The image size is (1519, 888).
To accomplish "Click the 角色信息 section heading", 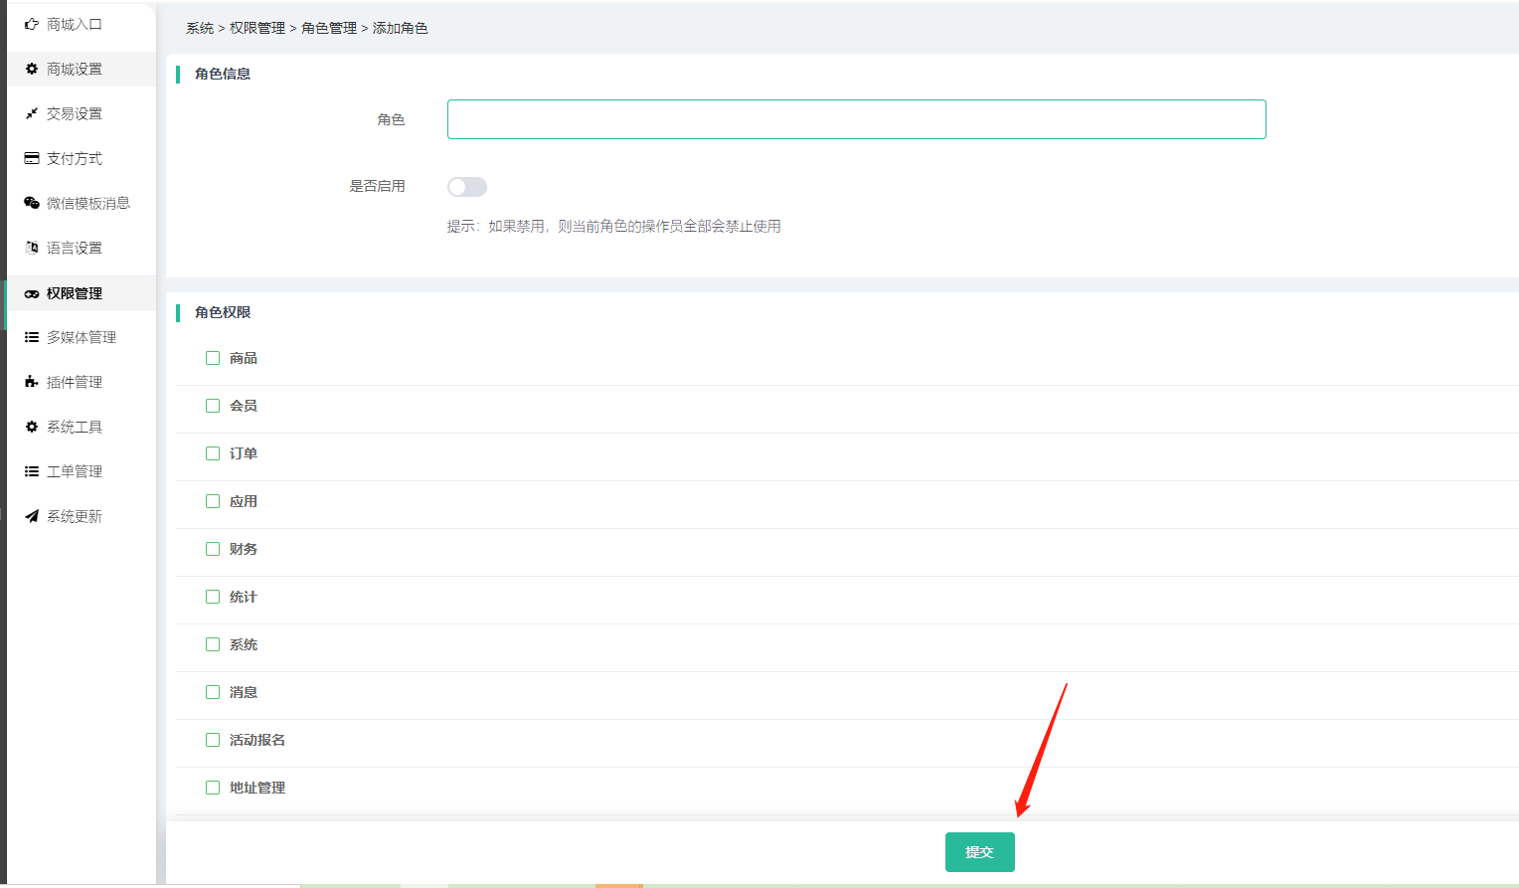I will coord(223,74).
